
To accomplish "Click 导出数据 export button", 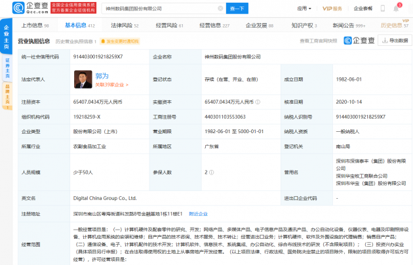I will coord(395,40).
